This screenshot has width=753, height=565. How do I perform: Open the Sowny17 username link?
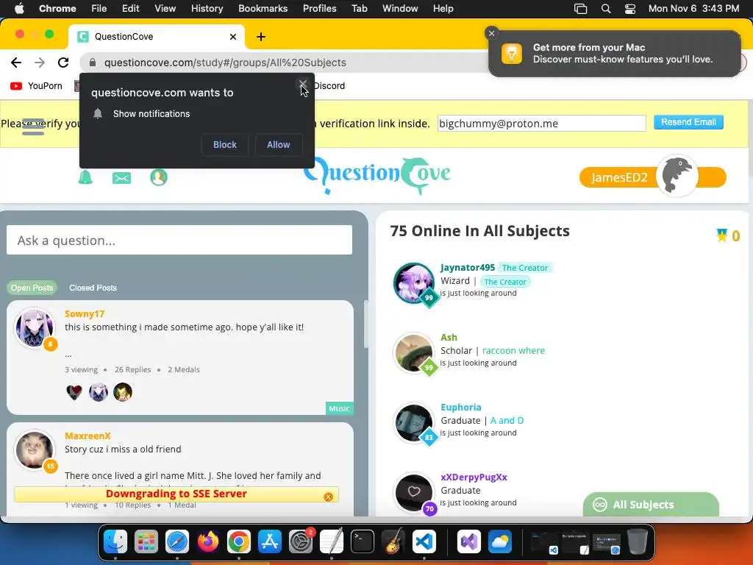pyautogui.click(x=85, y=313)
